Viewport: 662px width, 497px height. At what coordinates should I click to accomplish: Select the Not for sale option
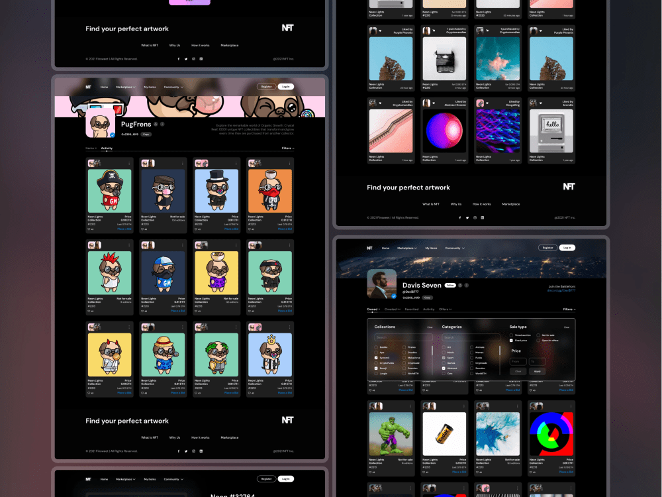(538, 335)
